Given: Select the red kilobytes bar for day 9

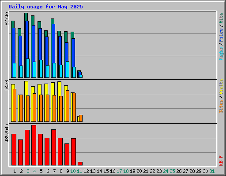Looking at the screenshot, I should coord(67,154).
